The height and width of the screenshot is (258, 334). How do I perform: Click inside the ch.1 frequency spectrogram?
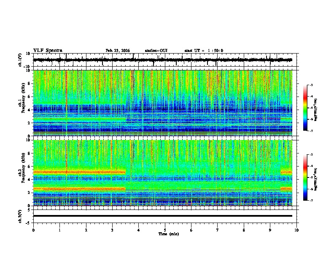tap(162, 103)
